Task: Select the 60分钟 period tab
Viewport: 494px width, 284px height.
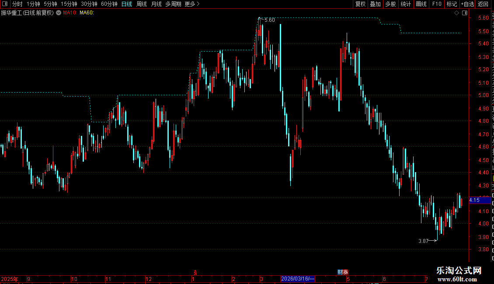Action: pyautogui.click(x=109, y=4)
